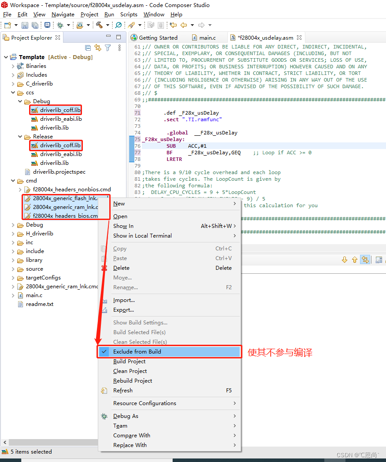Select driverlib.projectspec file
The image size is (386, 462).
pyautogui.click(x=59, y=172)
